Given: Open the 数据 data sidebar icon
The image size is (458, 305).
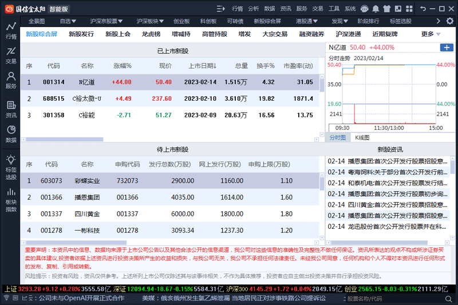Looking at the screenshot, I should [11, 134].
